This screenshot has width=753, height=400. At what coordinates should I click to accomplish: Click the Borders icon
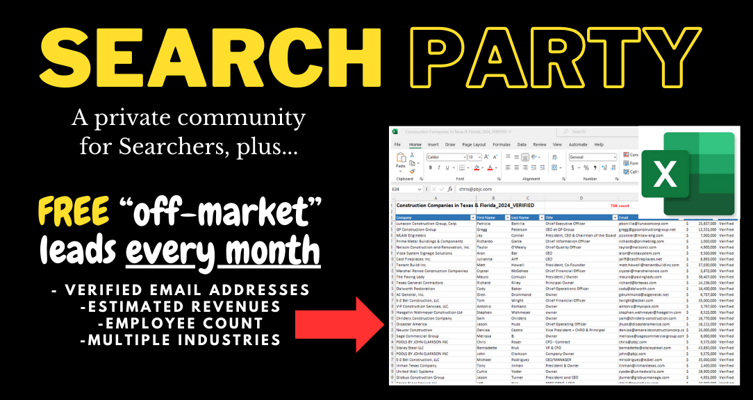pyautogui.click(x=462, y=167)
